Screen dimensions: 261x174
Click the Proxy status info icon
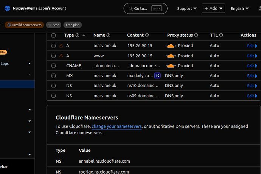pyautogui.click(x=196, y=35)
